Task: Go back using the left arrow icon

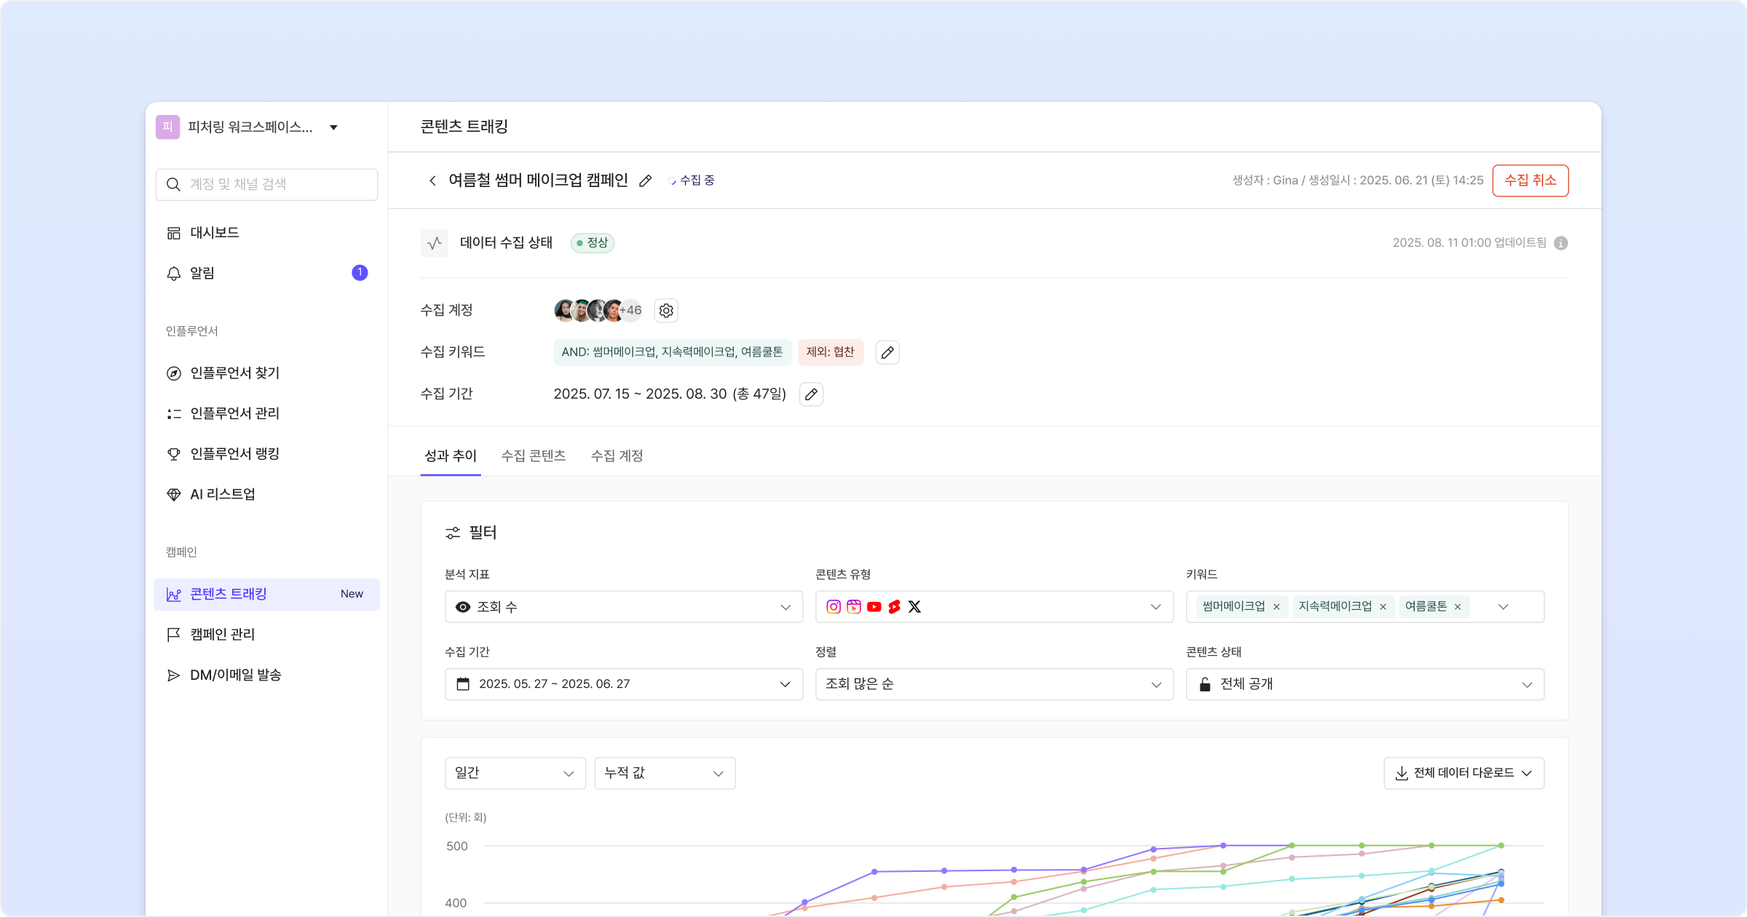Action: 432,180
